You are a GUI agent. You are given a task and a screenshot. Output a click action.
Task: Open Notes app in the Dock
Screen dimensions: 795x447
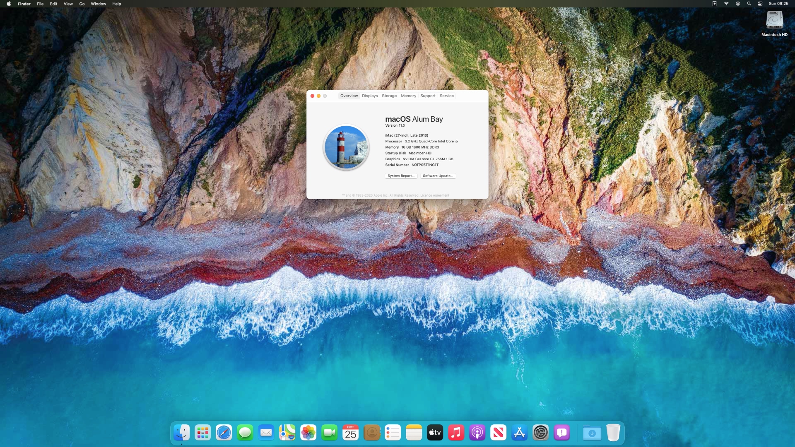pyautogui.click(x=414, y=433)
